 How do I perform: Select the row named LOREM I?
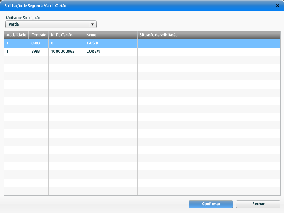point(142,52)
